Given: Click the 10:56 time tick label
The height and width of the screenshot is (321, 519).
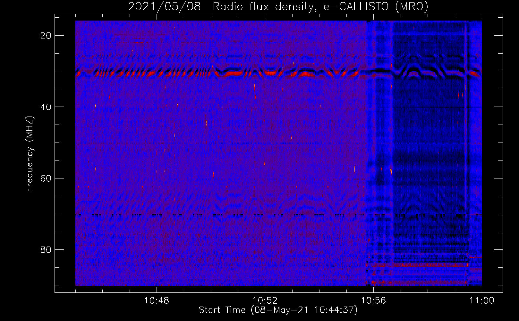Looking at the screenshot, I should (x=373, y=301).
